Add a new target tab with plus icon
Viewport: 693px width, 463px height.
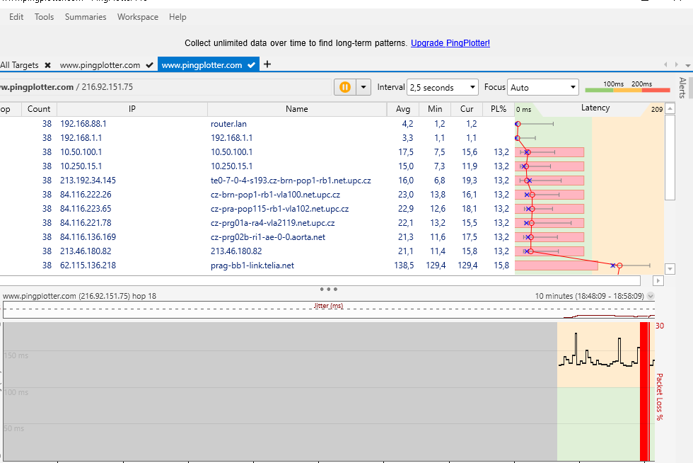click(267, 64)
